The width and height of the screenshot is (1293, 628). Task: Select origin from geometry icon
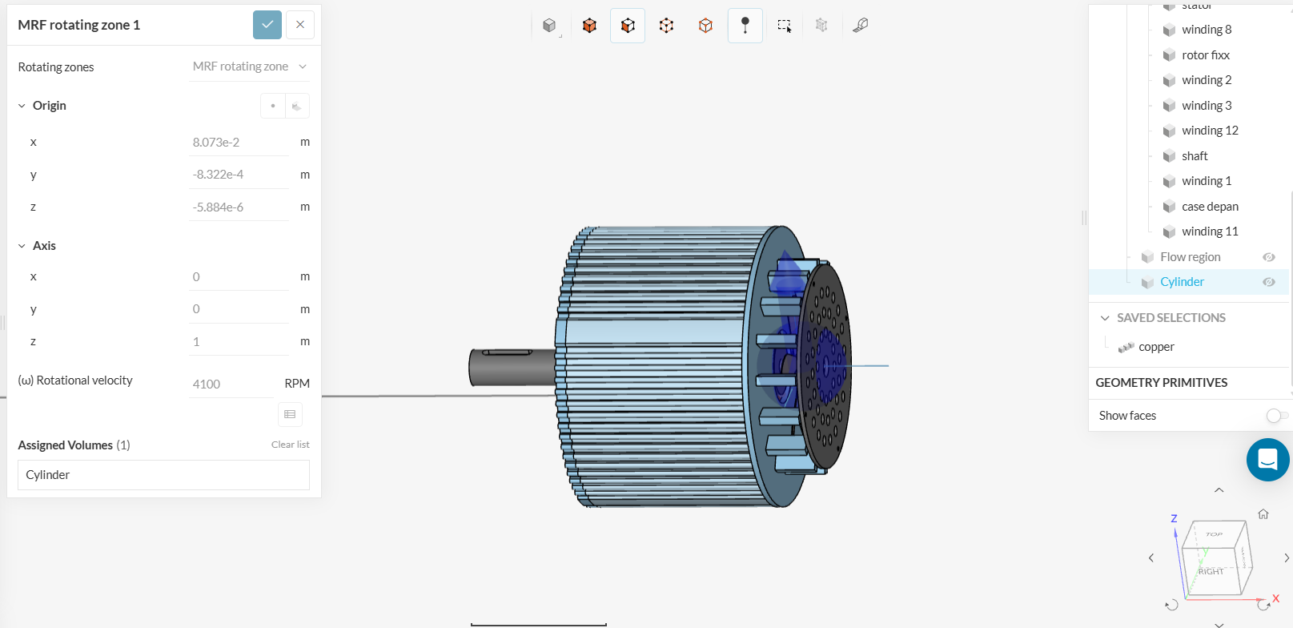297,106
